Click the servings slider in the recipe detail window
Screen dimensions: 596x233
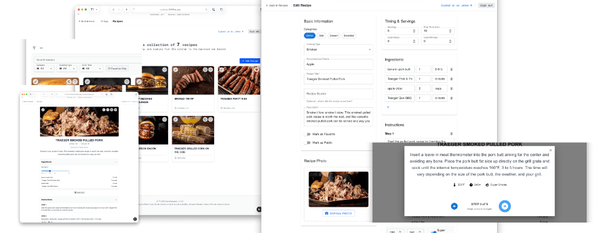pos(55,171)
